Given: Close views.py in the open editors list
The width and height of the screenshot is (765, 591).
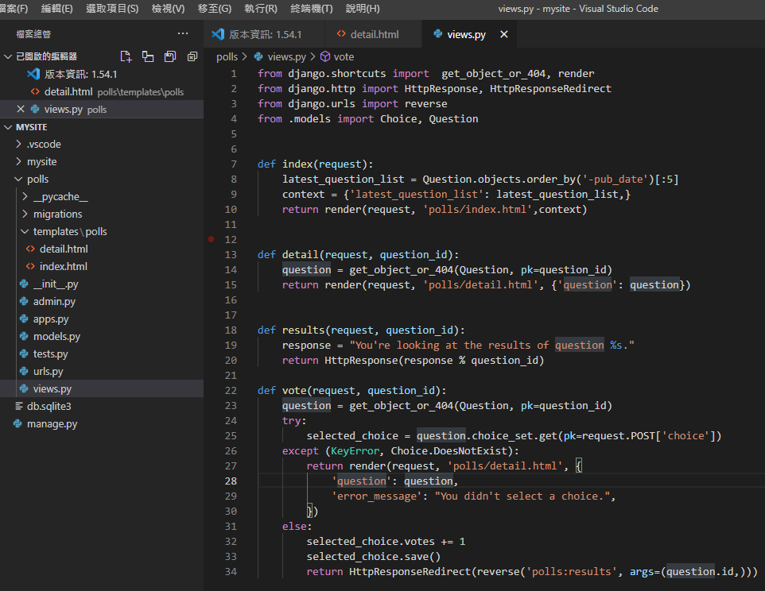Looking at the screenshot, I should point(21,109).
